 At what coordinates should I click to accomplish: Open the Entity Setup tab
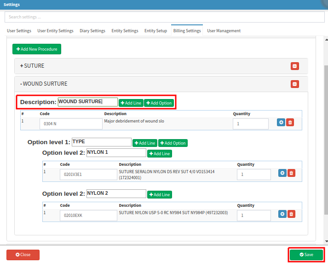click(x=155, y=31)
